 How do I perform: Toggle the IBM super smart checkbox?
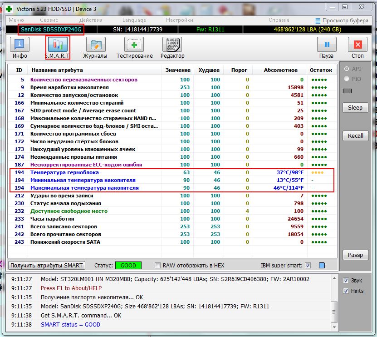click(x=308, y=266)
